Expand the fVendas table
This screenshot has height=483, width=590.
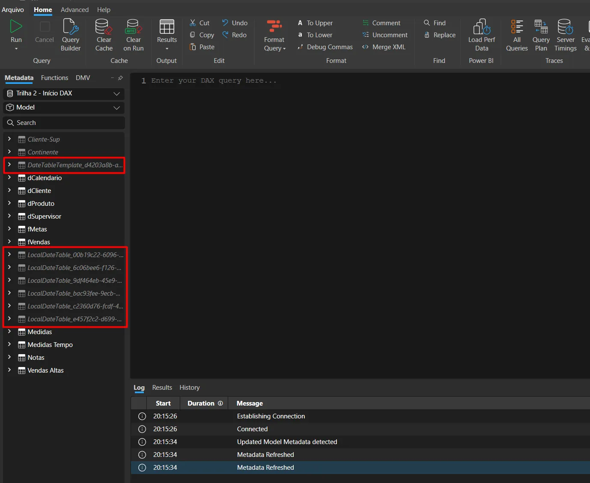pos(9,242)
